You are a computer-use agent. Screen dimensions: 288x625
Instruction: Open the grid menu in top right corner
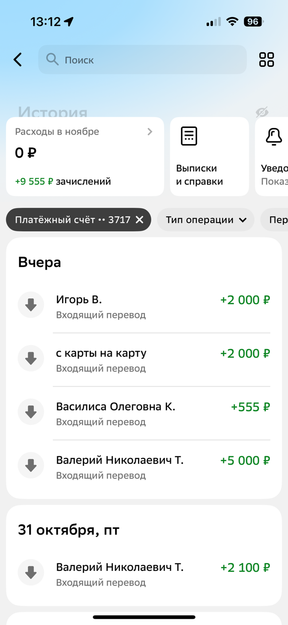pos(266,60)
